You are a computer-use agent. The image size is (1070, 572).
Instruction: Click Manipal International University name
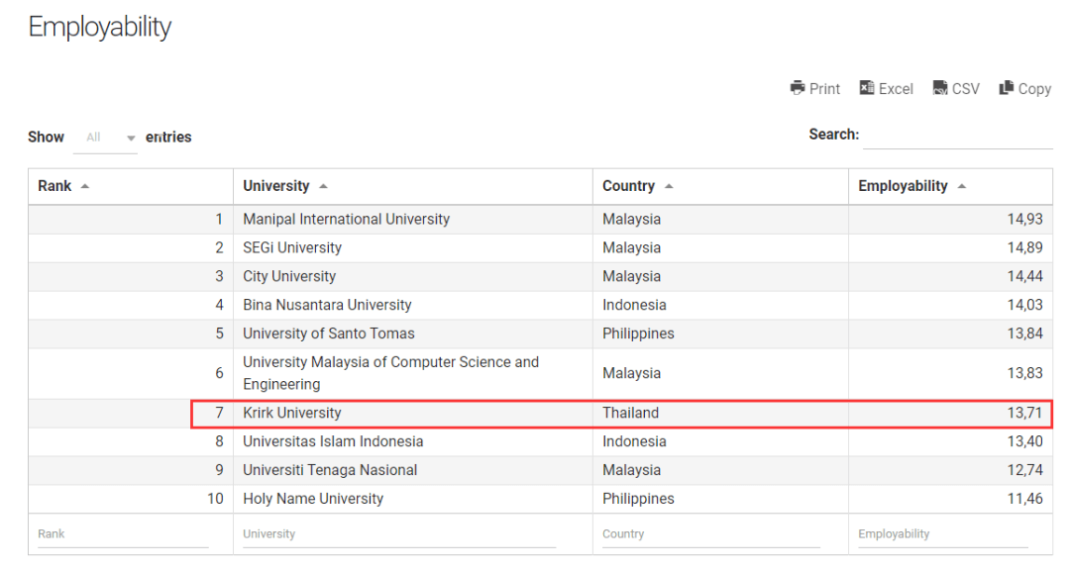click(x=346, y=219)
